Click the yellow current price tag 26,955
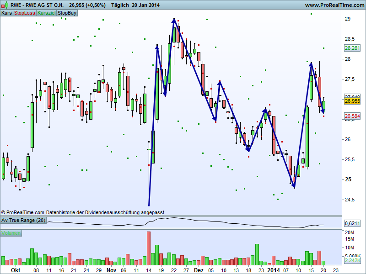This screenshot has width=366, height=274. (x=352, y=101)
